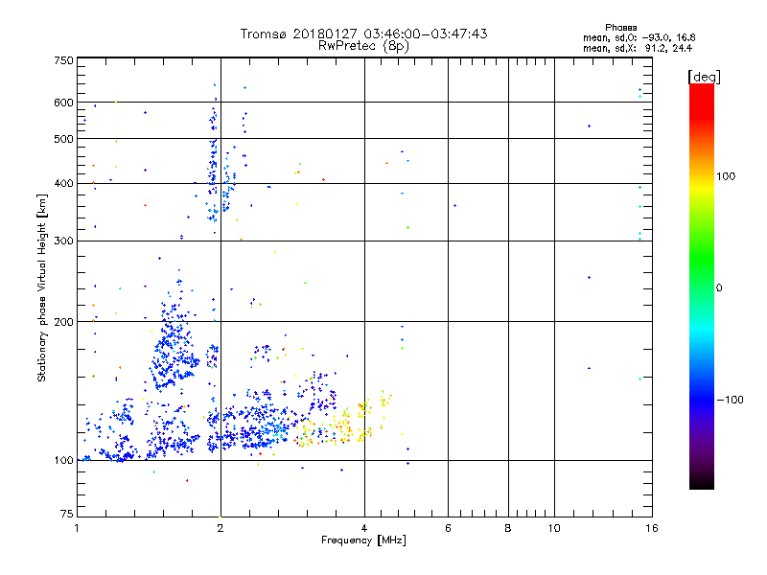This screenshot has width=767, height=575.
Task: Click the y-axis tick label '75'
Action: (66, 514)
